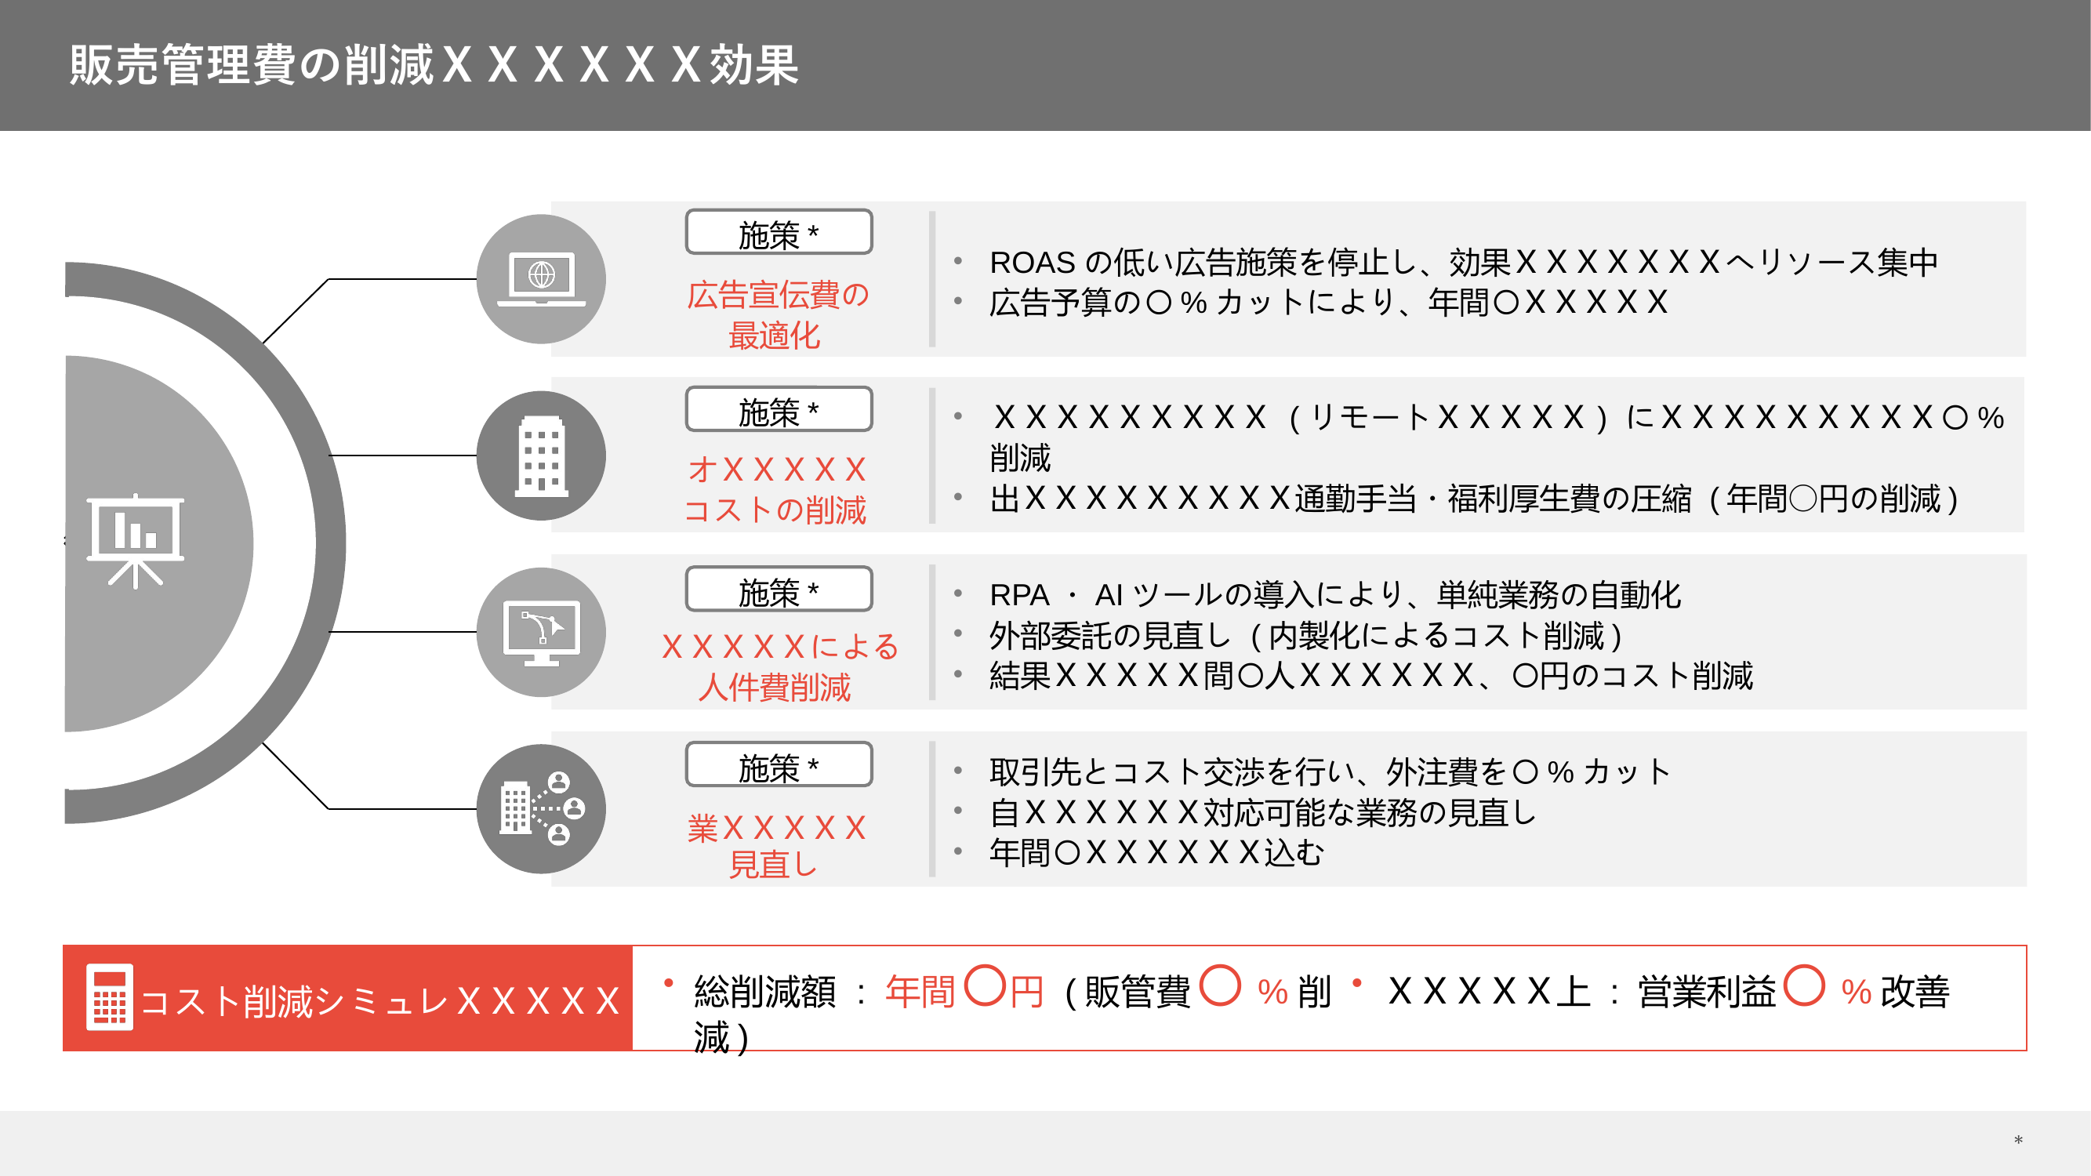Click the コストの削減 red heading
Viewport: 2091px width, 1176px height.
775,510
